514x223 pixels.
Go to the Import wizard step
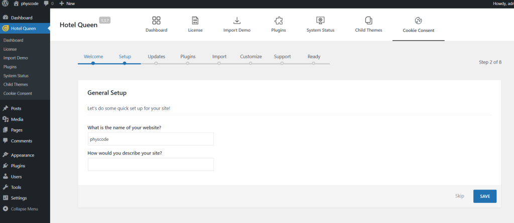[219, 57]
